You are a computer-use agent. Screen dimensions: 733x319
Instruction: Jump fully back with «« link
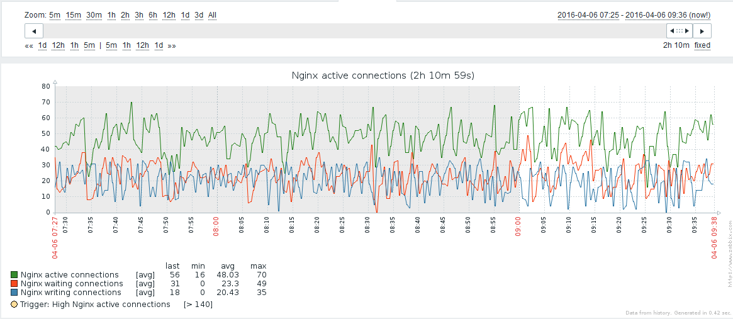pos(29,45)
